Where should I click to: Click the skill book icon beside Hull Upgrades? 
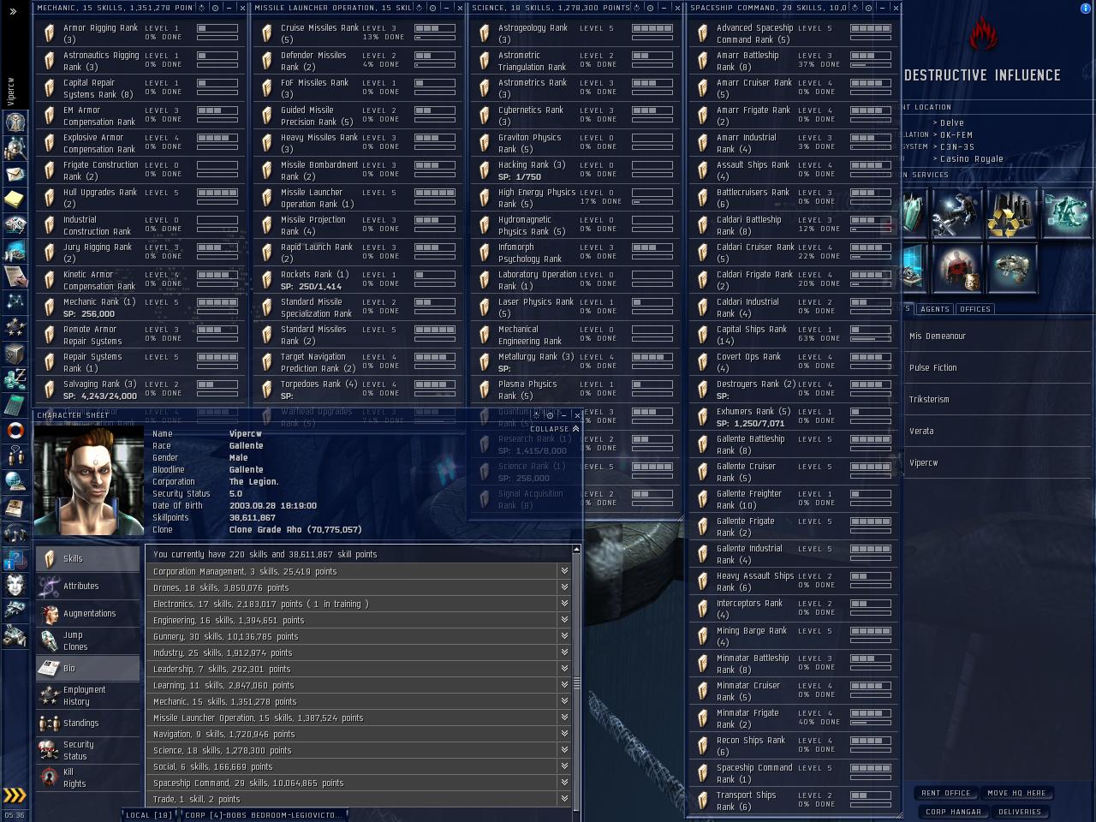click(50, 198)
